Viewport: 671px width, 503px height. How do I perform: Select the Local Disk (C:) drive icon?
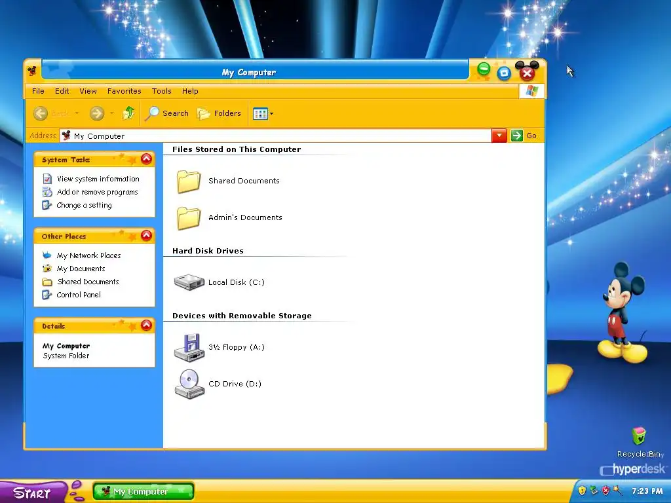(189, 282)
